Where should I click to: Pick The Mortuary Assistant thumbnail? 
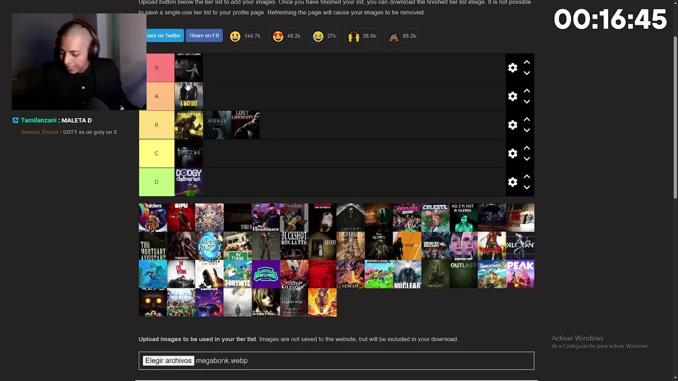point(153,246)
